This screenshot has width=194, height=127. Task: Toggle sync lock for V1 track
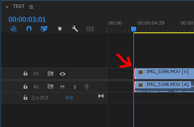tap(50, 73)
